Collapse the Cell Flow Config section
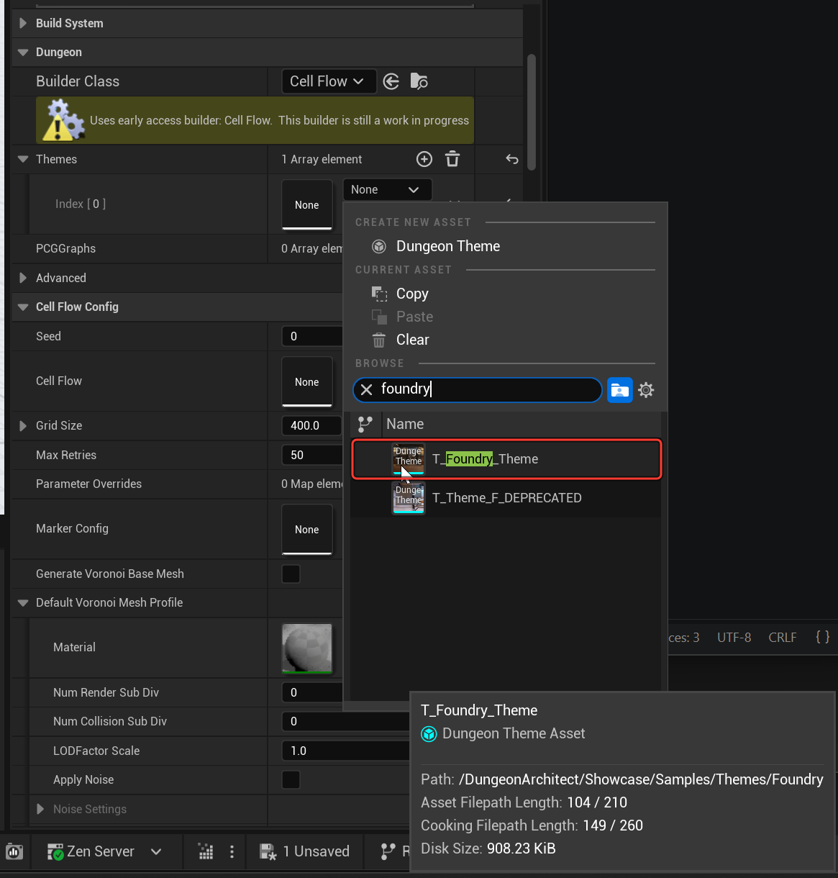This screenshot has height=878, width=838. [x=23, y=307]
